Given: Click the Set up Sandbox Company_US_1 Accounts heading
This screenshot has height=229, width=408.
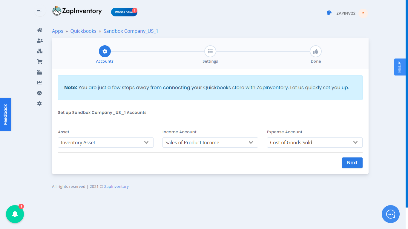Looking at the screenshot, I should [102, 113].
